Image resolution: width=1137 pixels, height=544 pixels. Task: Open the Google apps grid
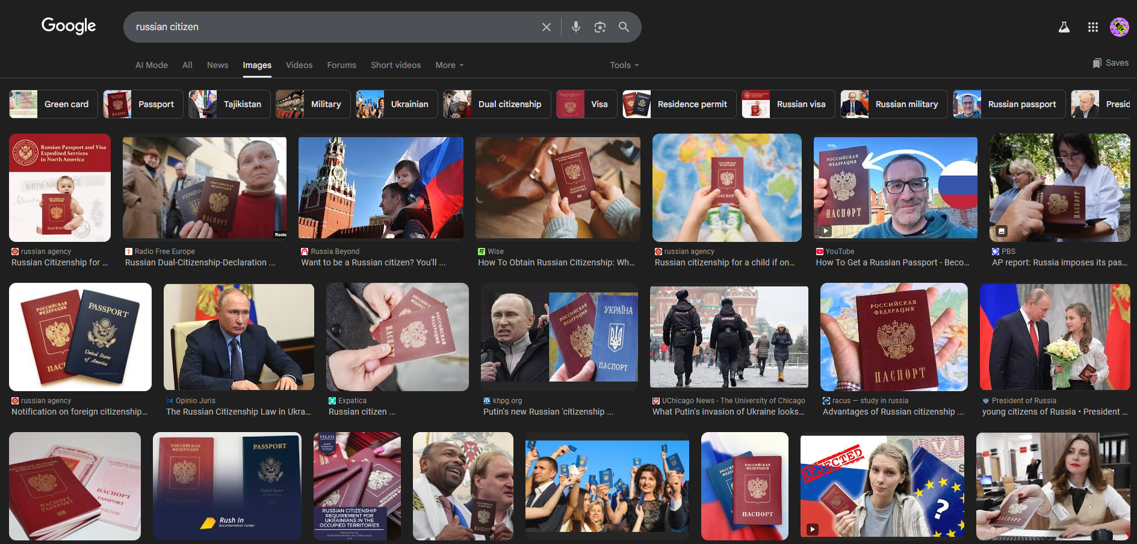tap(1092, 27)
